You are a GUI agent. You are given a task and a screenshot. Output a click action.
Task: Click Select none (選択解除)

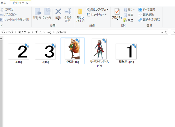[x=146, y=15]
